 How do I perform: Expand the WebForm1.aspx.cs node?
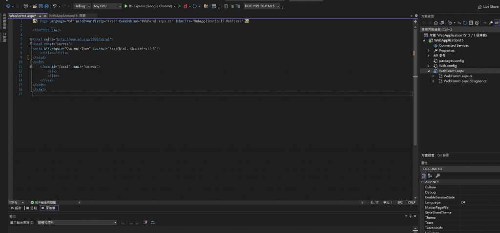click(x=434, y=76)
